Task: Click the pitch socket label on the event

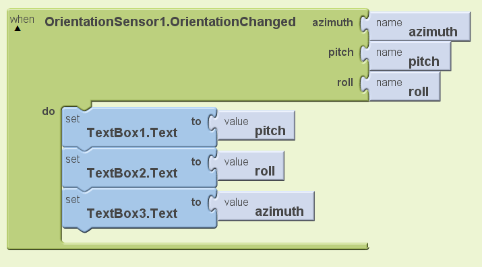Action: tap(341, 52)
